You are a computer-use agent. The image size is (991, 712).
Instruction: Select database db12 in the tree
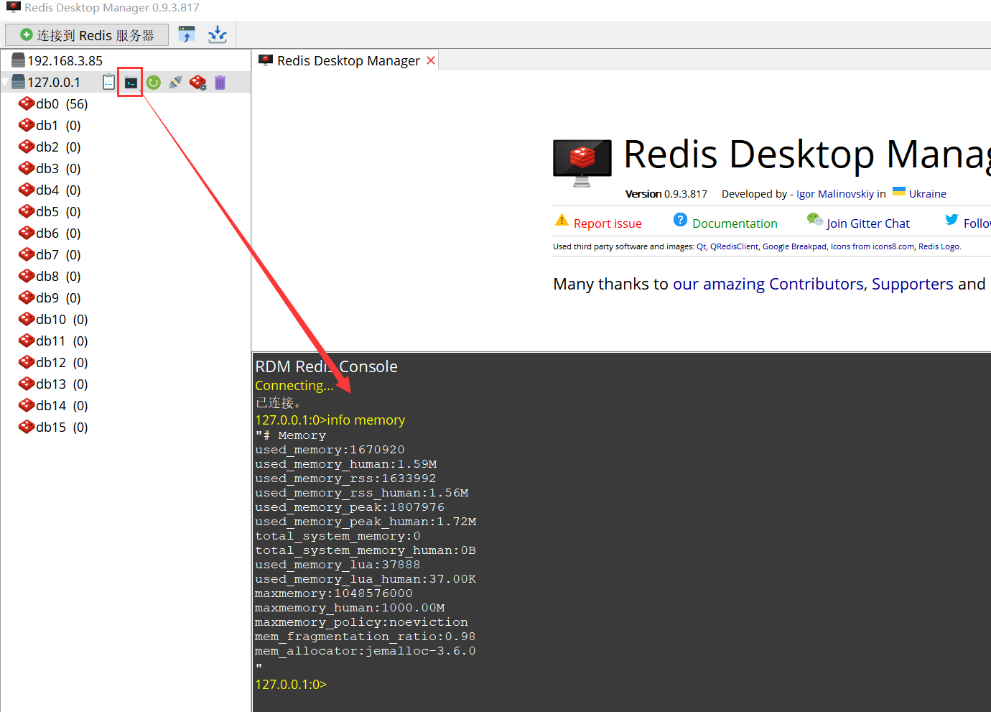pos(62,363)
